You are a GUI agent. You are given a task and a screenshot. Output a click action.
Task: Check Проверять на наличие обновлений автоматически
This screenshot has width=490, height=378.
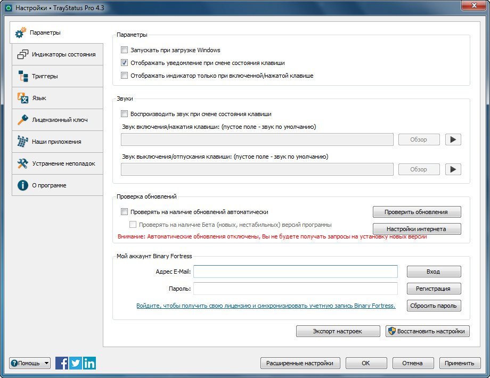[125, 212]
